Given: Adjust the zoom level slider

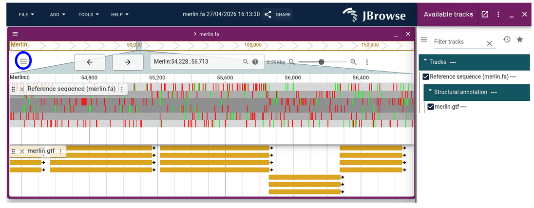Looking at the screenshot, I should click(322, 62).
